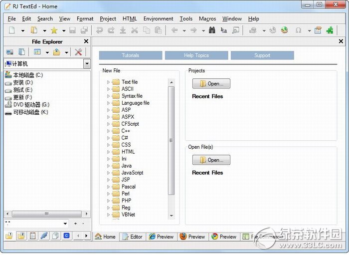Close the File Explorer panel
The height and width of the screenshot is (255, 349).
click(x=86, y=41)
